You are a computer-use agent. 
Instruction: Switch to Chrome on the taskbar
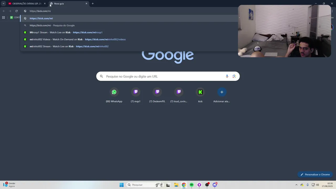click(x=184, y=185)
